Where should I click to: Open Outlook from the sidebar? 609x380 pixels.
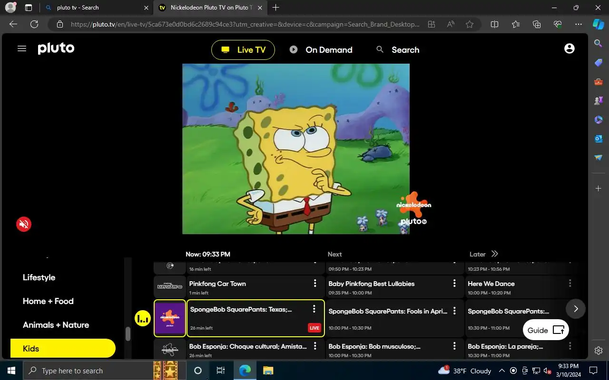[x=599, y=139]
